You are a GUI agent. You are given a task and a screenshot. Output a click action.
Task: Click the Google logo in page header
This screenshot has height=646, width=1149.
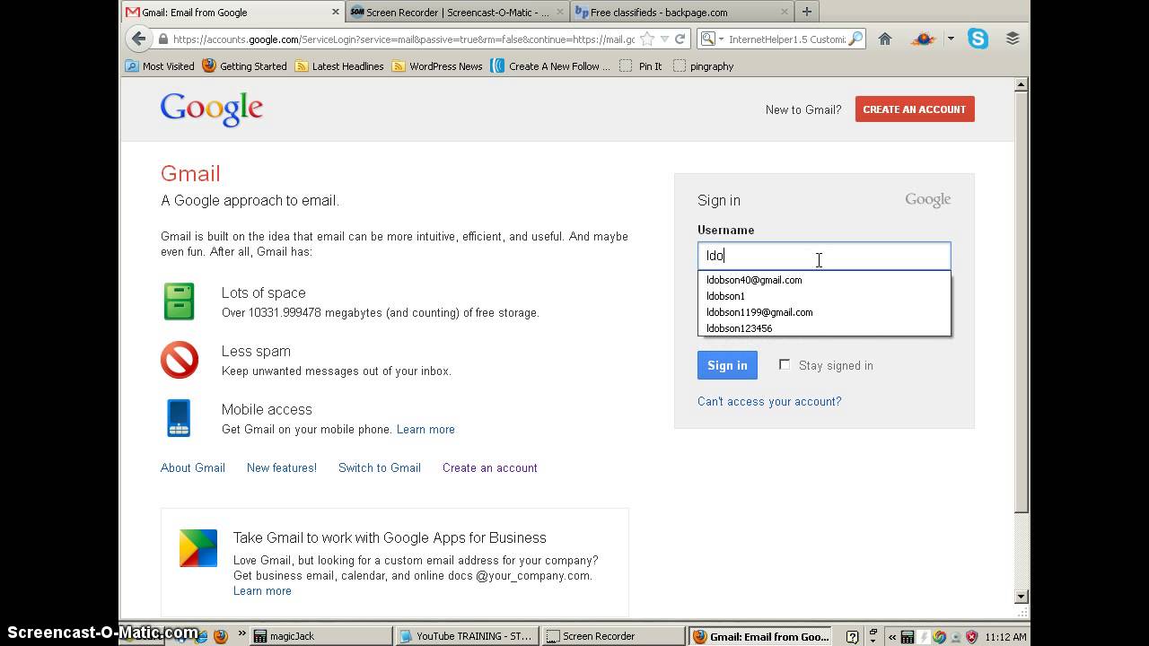click(212, 109)
